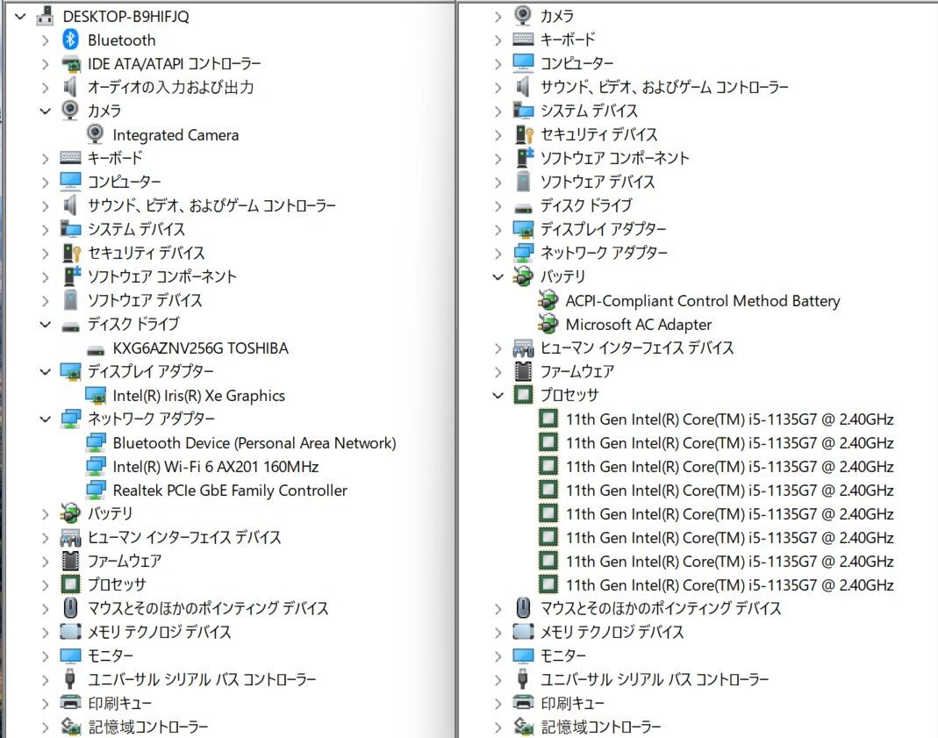The image size is (938, 738).
Task: Click the Microsoft AC Adapter icon
Action: click(548, 324)
